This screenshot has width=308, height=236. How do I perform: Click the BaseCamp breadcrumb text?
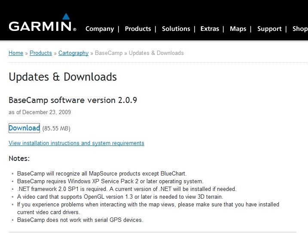pyautogui.click(x=109, y=53)
